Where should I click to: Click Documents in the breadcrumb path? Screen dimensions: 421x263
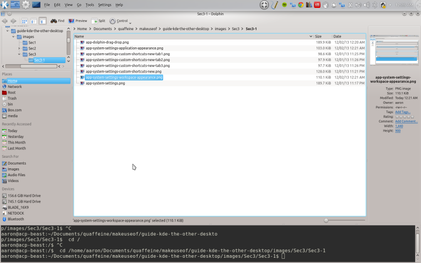[103, 29]
